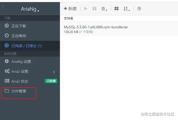Click the (1 个文件) link
This screenshot has height=120, width=178.
(86, 32)
